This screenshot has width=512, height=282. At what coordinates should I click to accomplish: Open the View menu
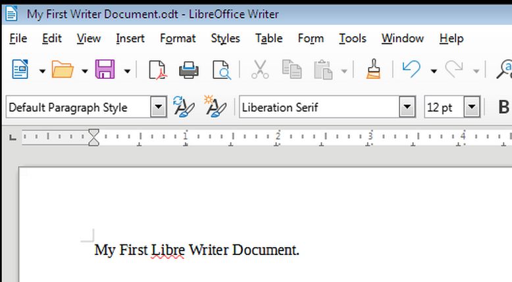pyautogui.click(x=89, y=39)
